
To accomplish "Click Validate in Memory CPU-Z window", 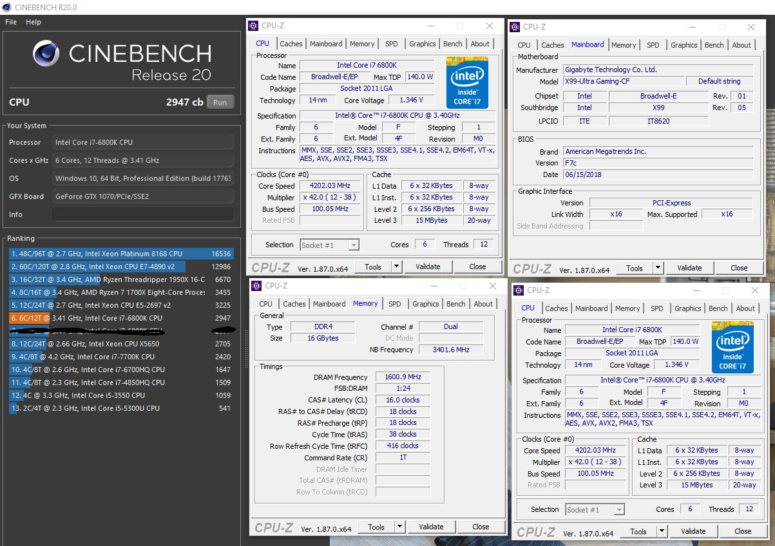I will point(431,527).
